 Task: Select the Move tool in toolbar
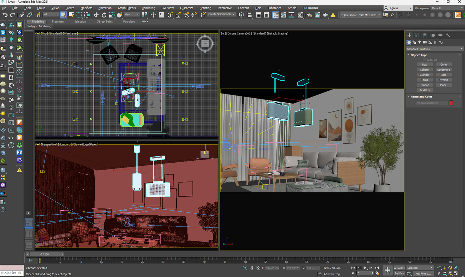point(96,15)
